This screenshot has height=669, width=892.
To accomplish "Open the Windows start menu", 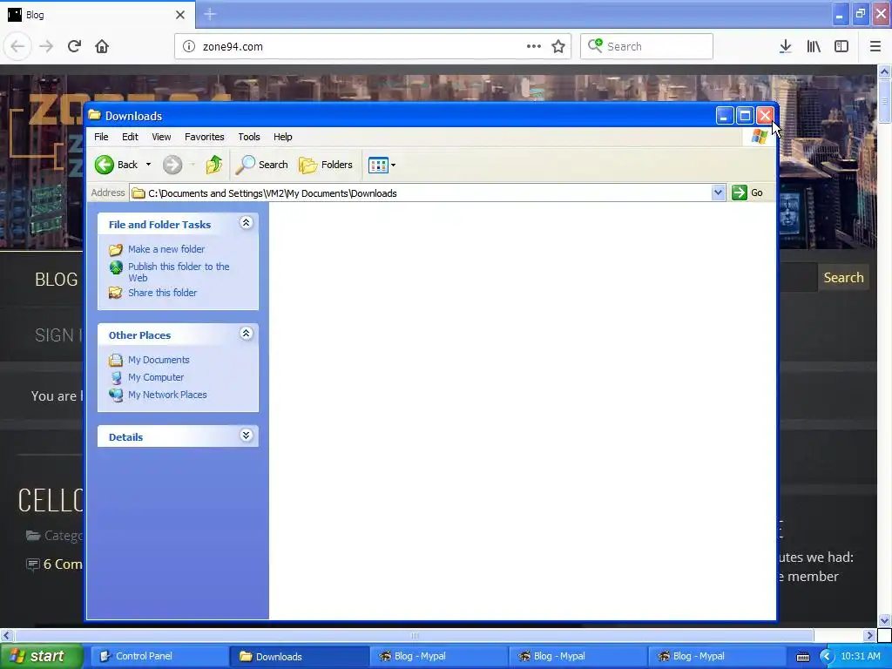I will [42, 657].
